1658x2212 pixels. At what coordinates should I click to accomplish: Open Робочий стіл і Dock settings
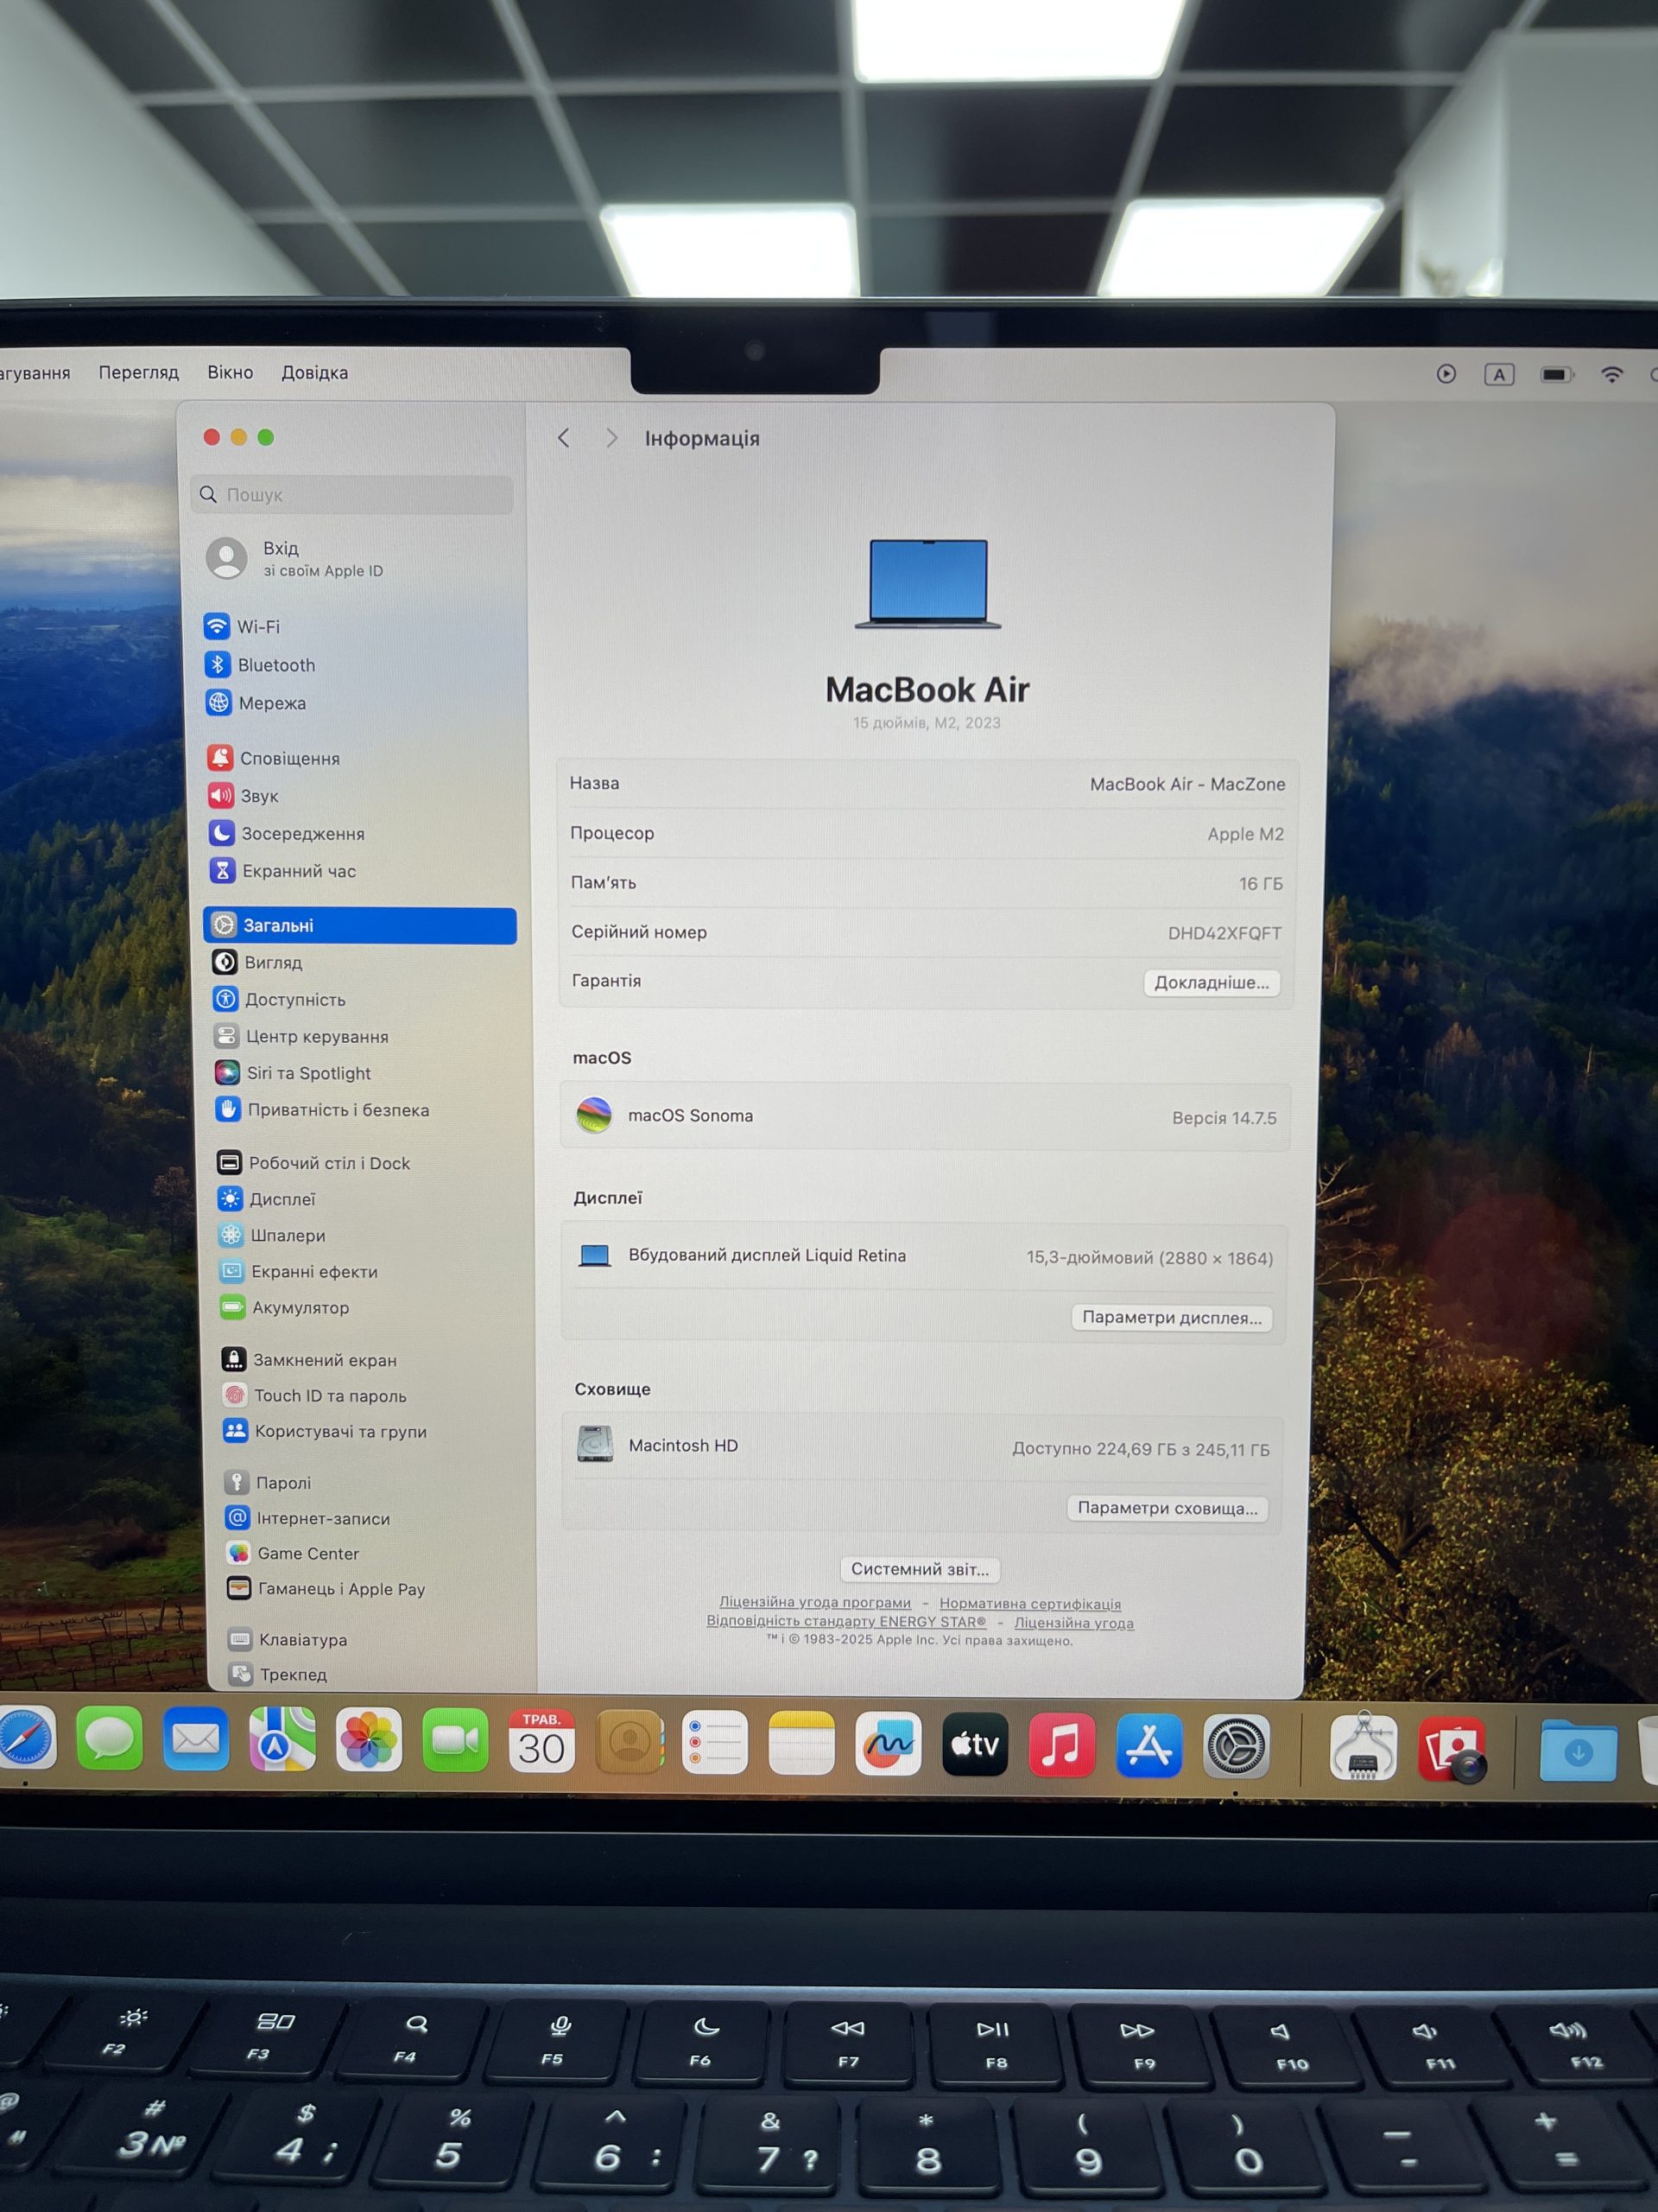(313, 1163)
